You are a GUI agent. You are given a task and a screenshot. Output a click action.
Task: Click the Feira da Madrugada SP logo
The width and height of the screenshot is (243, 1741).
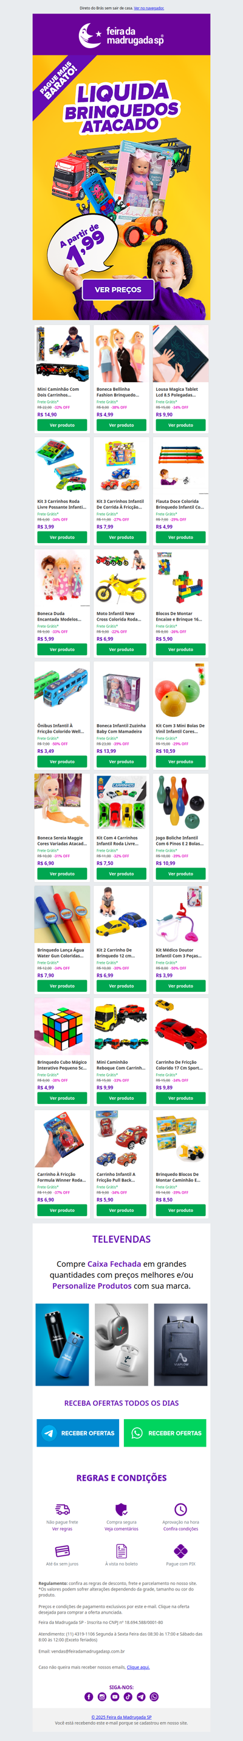[x=122, y=35]
